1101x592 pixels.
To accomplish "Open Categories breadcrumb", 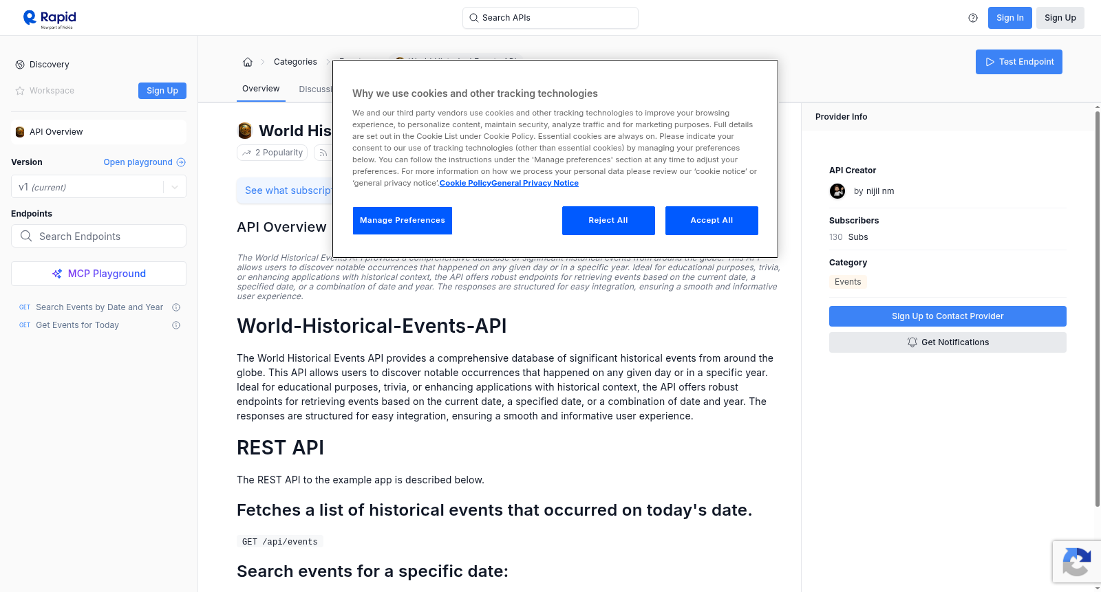I will pyautogui.click(x=295, y=62).
